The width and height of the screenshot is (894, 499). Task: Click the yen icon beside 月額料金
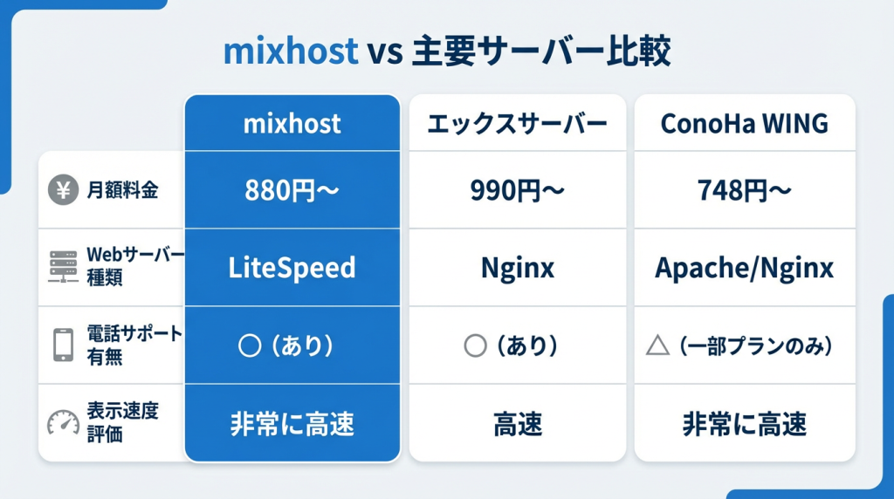63,190
